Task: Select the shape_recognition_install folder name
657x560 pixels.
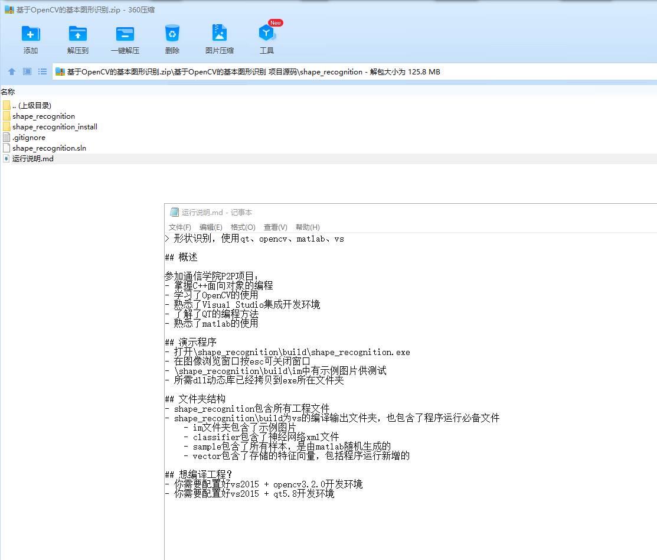Action: 55,126
